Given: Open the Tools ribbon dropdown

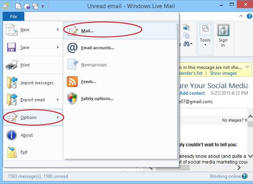Looking at the screenshot, I should click(205, 38).
